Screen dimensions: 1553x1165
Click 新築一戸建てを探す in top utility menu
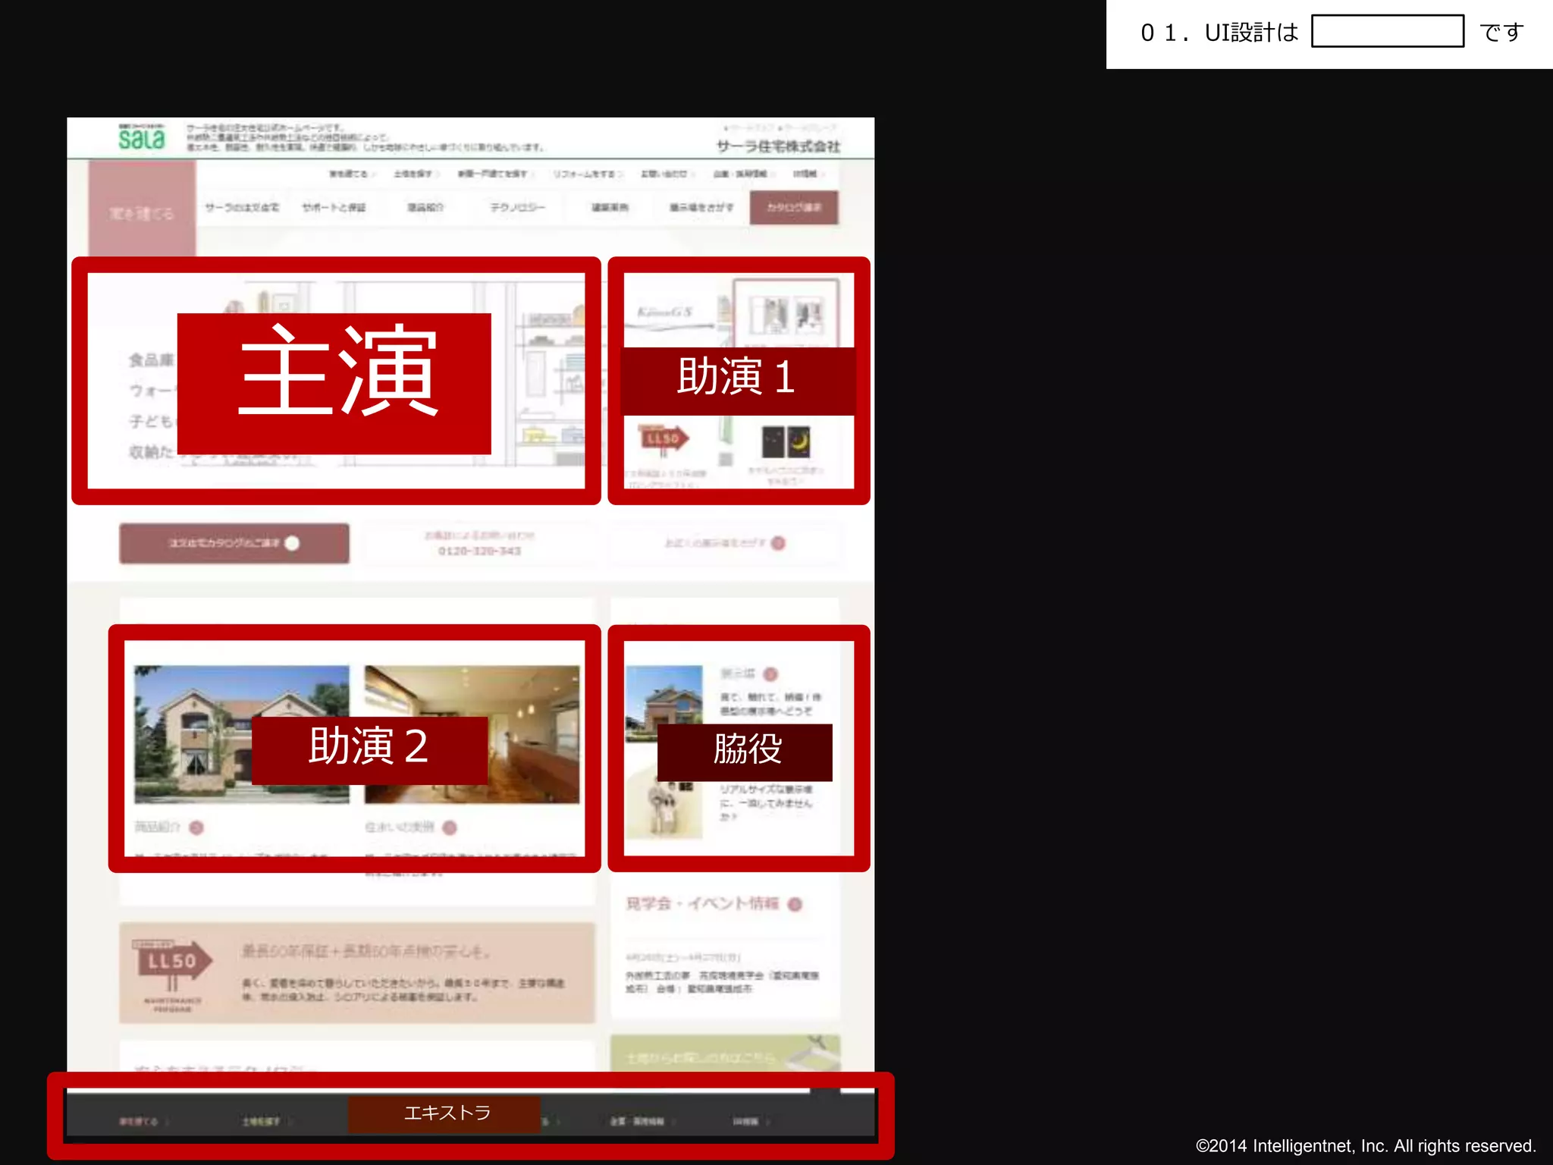pos(492,174)
